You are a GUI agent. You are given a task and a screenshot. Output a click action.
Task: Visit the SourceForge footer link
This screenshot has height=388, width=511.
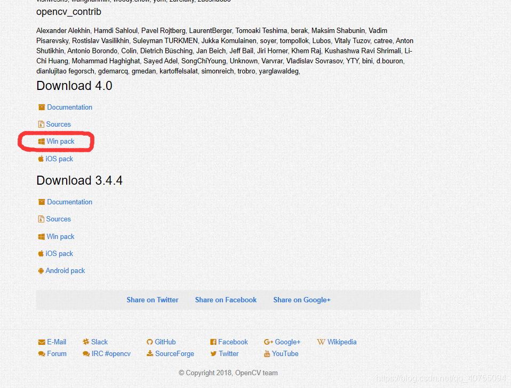click(174, 354)
